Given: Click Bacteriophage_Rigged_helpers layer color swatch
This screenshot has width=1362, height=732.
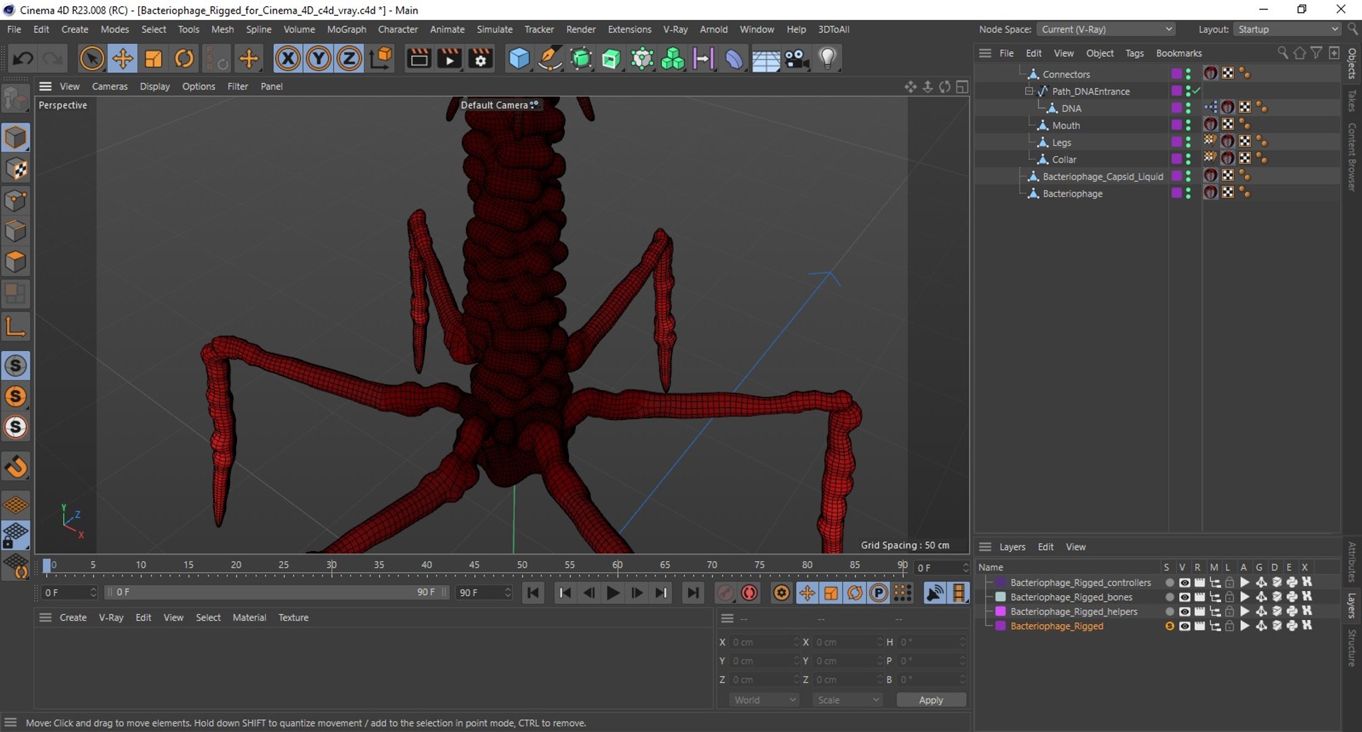Looking at the screenshot, I should point(1000,611).
